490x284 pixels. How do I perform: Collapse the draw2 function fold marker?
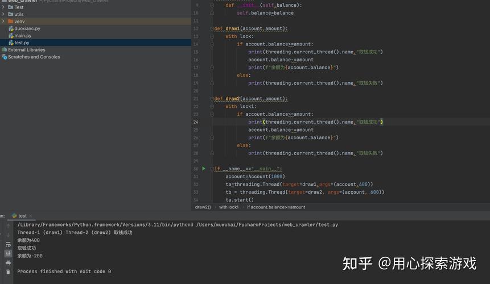212,98
